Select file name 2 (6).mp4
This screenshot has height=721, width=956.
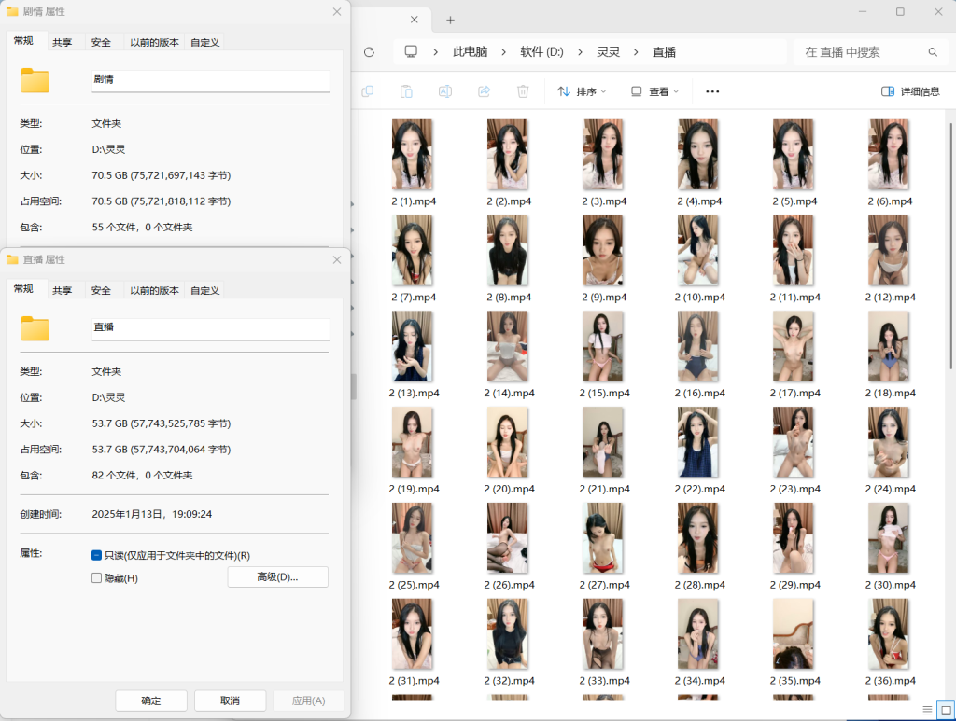pos(890,201)
